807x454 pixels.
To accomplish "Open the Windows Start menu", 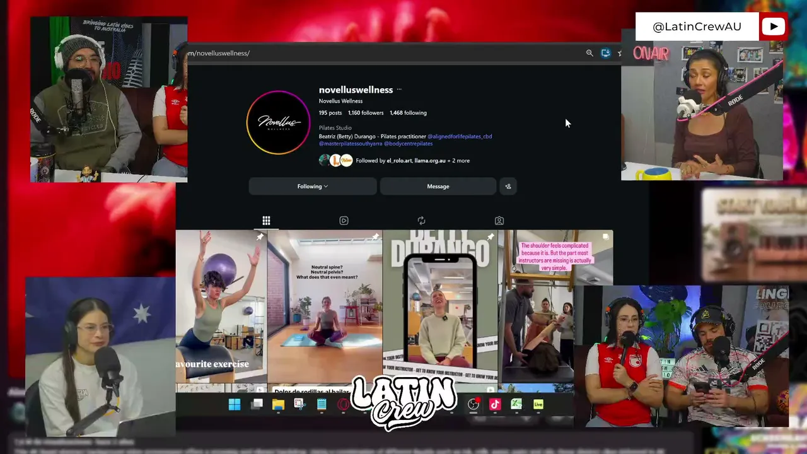I will coord(235,405).
